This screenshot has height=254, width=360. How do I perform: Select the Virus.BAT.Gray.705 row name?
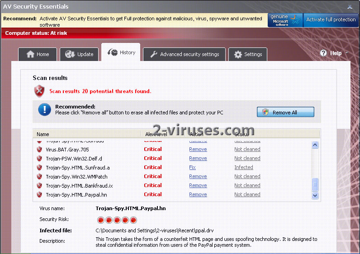tap(67, 150)
